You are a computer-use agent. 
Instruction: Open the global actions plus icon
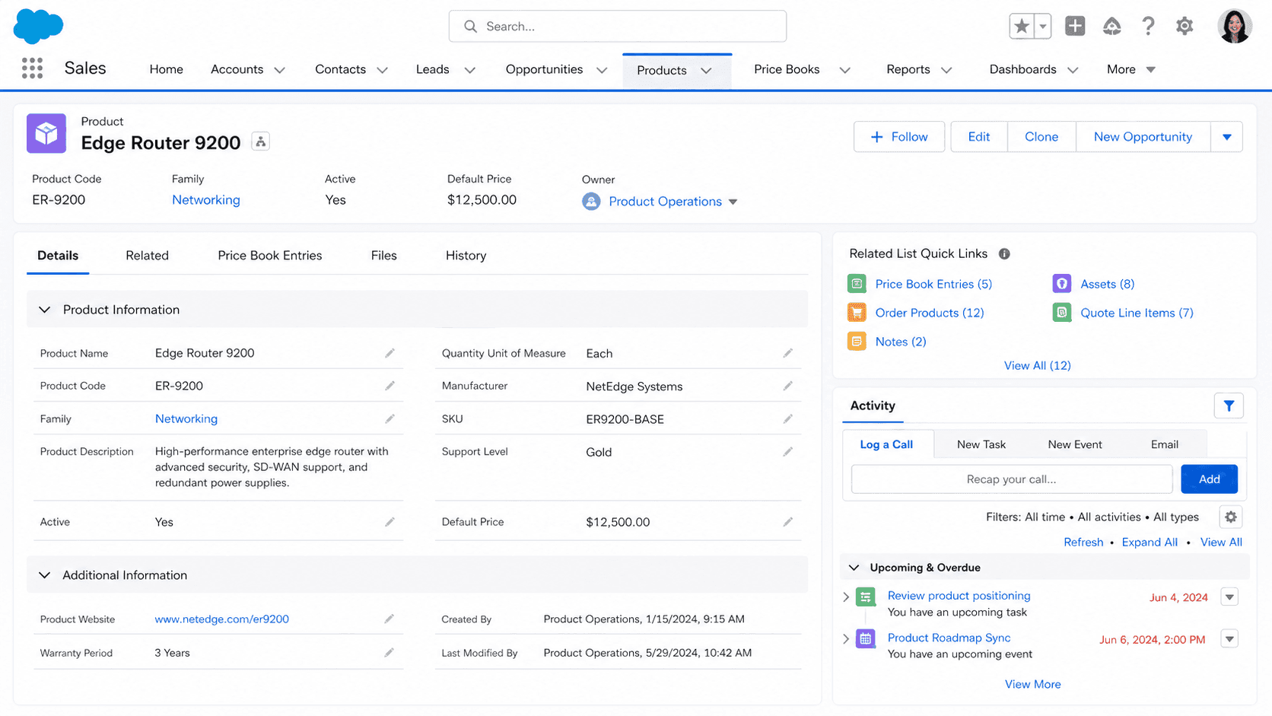tap(1075, 26)
